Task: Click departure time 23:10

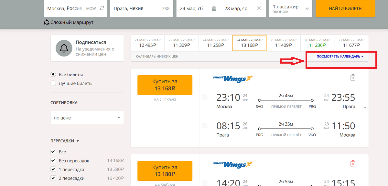Action: pos(228,97)
